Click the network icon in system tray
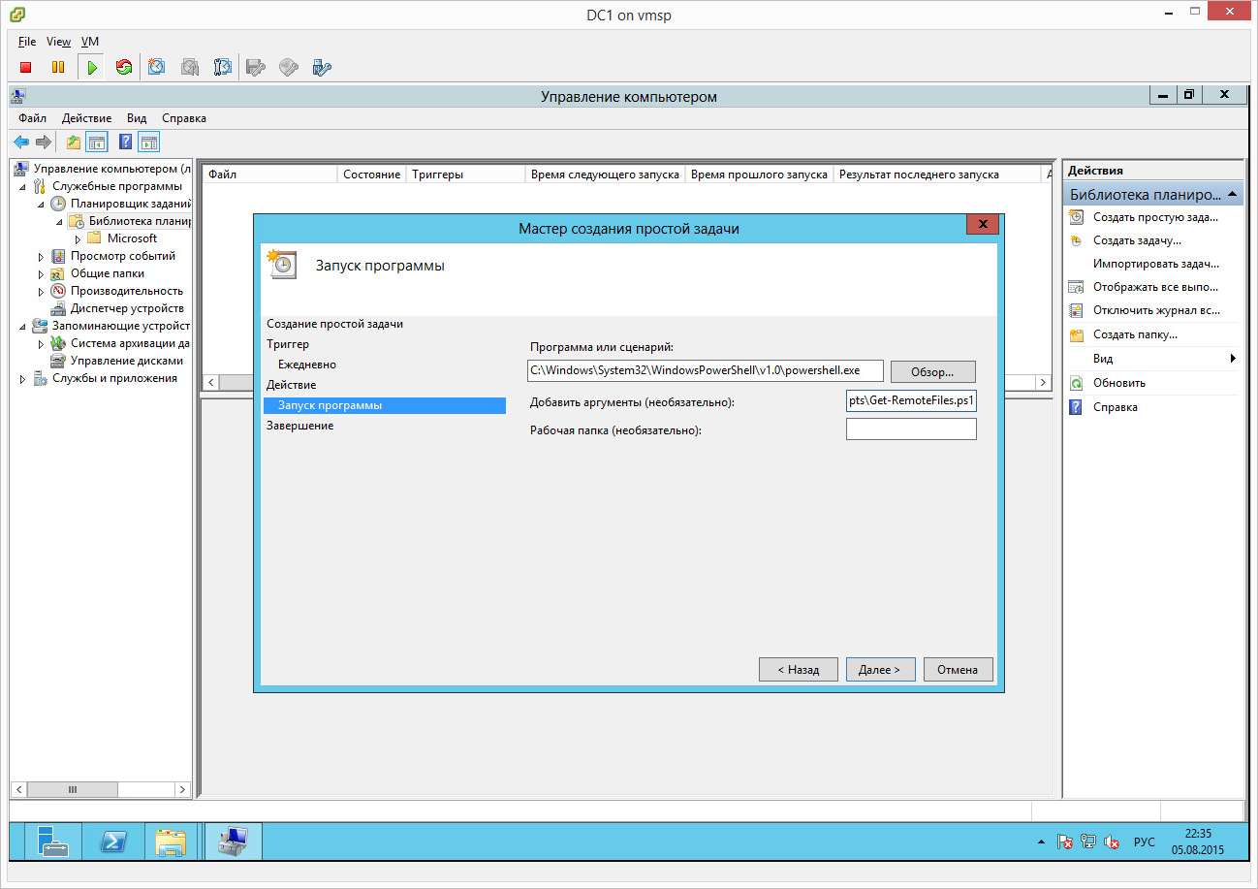The height and width of the screenshot is (889, 1258). (x=1087, y=841)
